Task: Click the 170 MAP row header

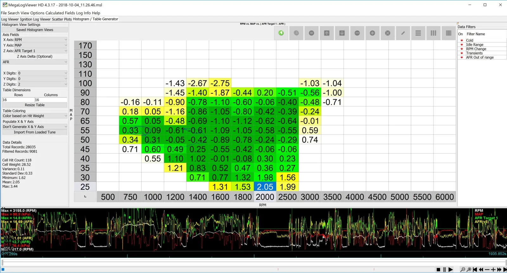Action: (x=85, y=46)
